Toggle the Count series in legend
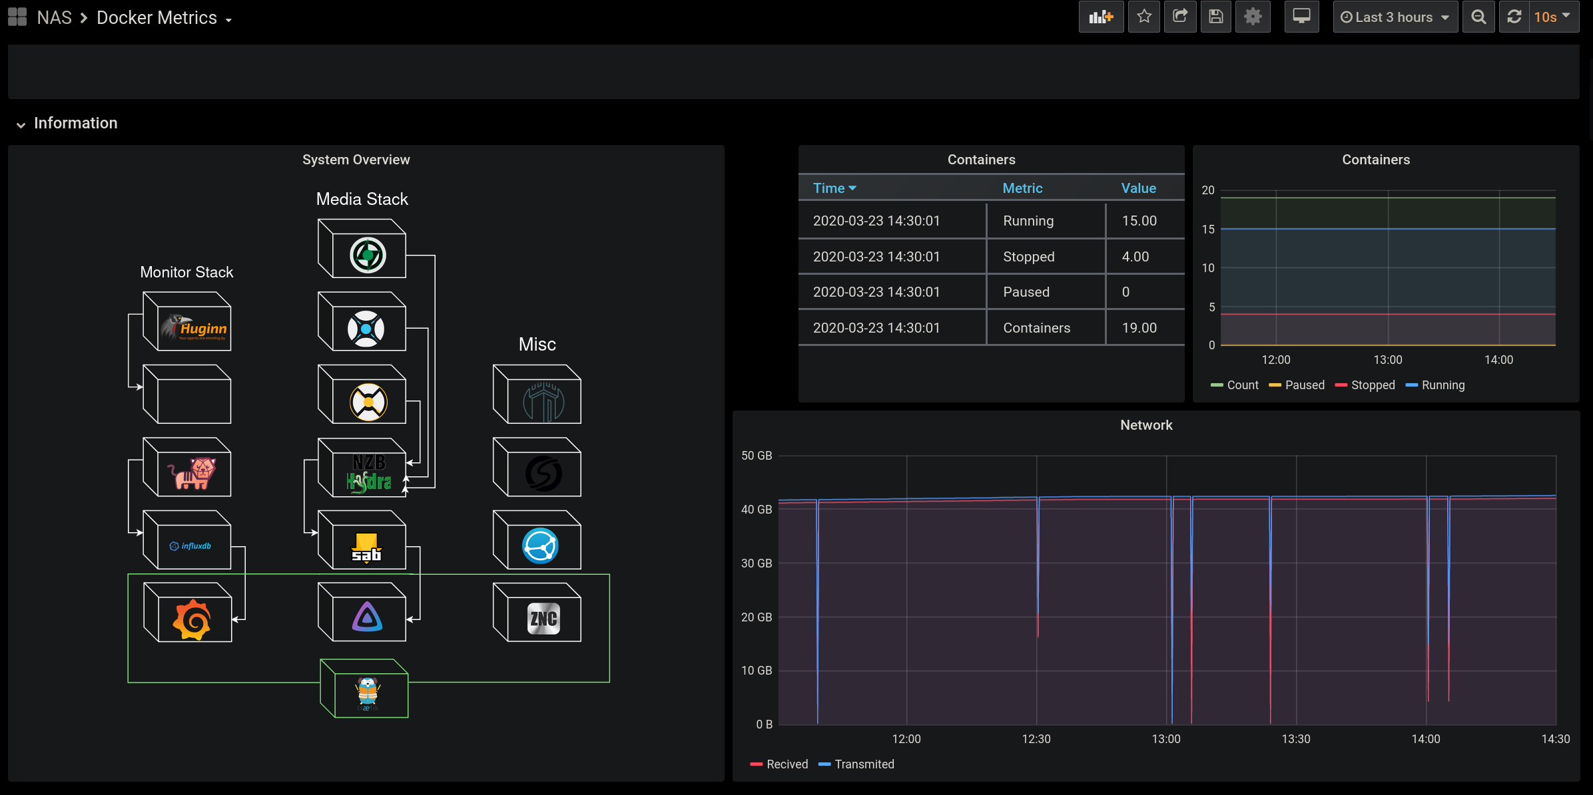Screen dimensions: 1593x795 click(x=1243, y=385)
